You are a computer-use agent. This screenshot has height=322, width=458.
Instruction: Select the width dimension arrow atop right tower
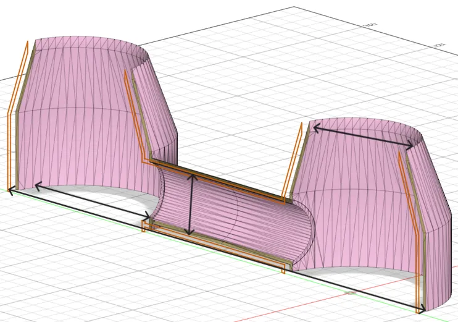(x=364, y=136)
